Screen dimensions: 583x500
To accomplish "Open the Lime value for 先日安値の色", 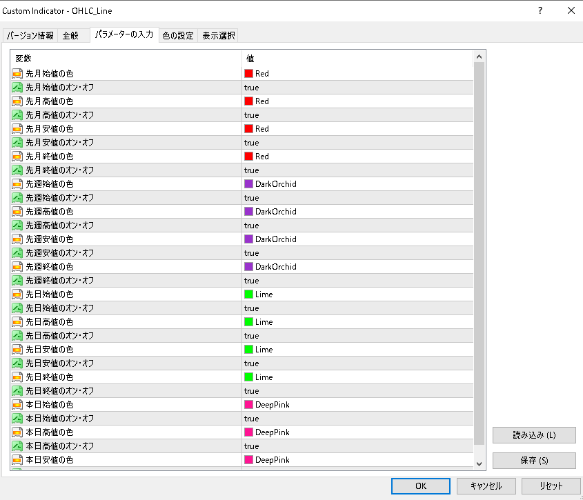I will pyautogui.click(x=264, y=350).
